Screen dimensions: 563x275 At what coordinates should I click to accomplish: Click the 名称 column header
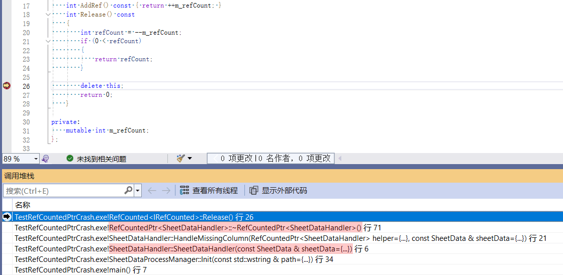coord(22,205)
